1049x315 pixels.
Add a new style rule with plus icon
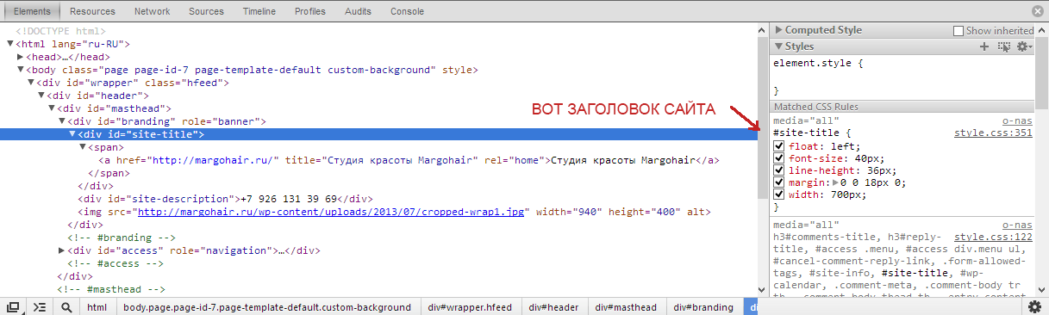click(x=983, y=46)
